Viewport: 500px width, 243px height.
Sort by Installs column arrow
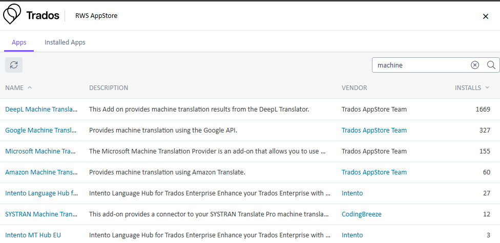tap(487, 87)
